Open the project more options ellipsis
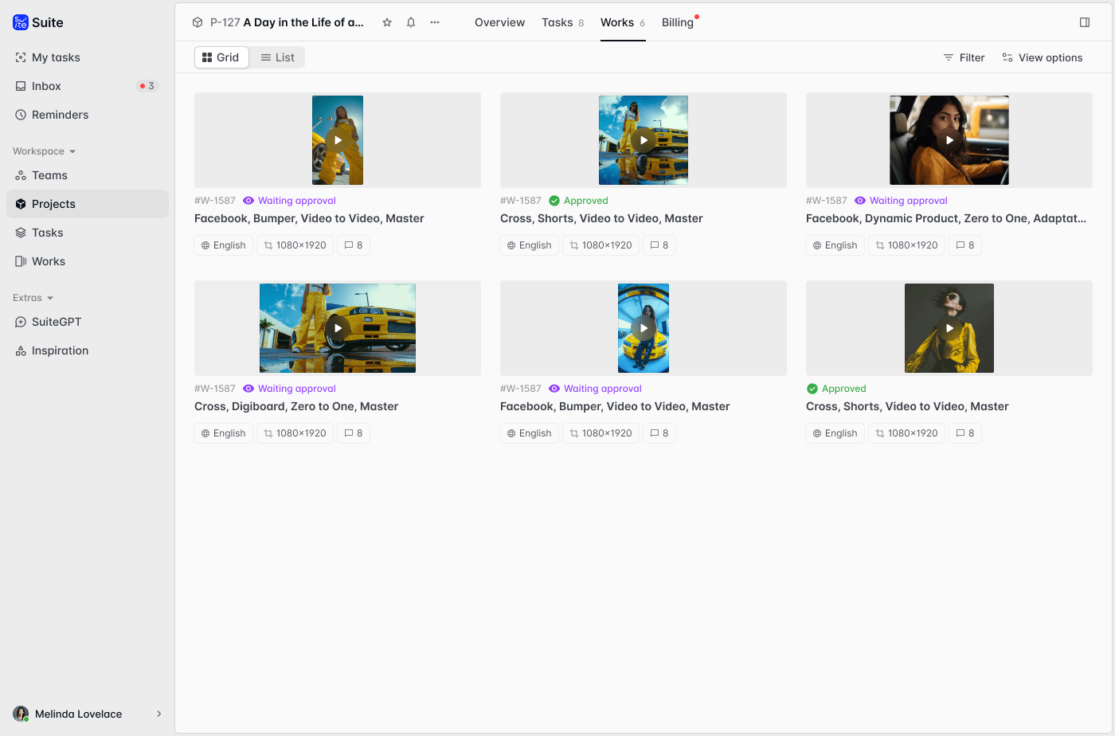The height and width of the screenshot is (736, 1115). pos(435,22)
